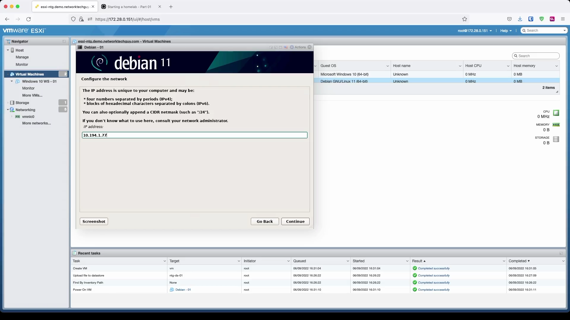Collapse the Networking tree node
Screen dimensions: 570x320
coord(8,110)
